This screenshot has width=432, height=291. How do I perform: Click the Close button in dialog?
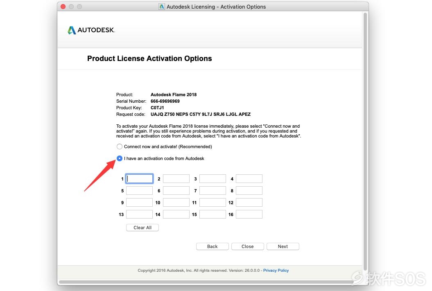click(x=248, y=246)
